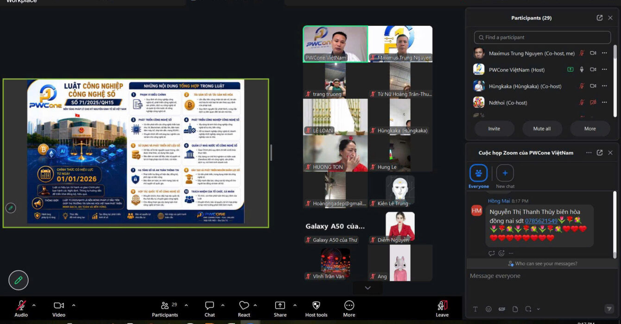Attach a file in chat
This screenshot has height=324, width=621.
point(515,309)
